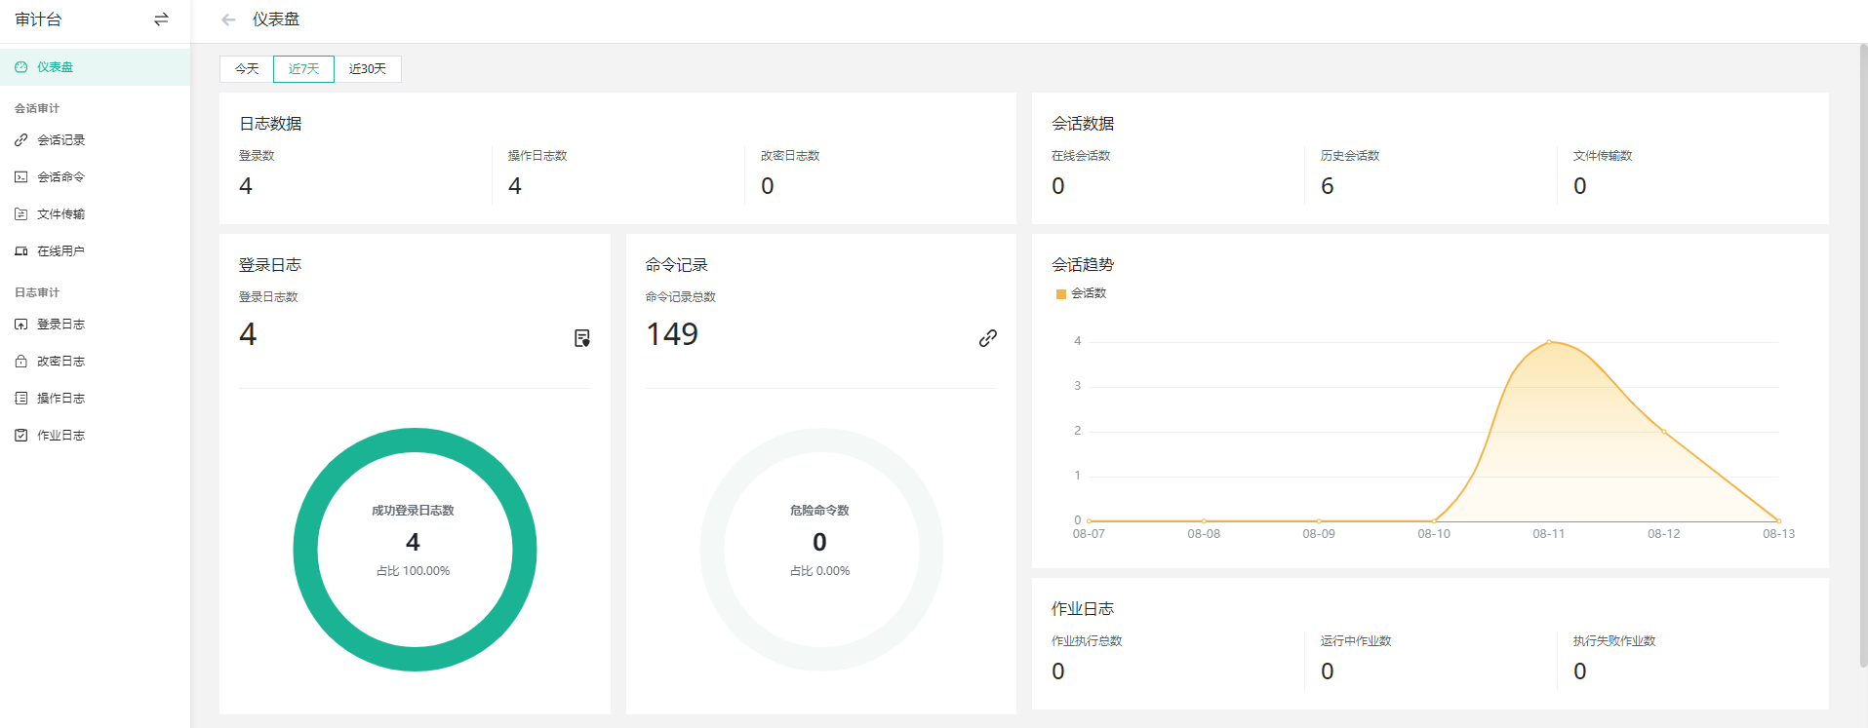Click the switch-view icon beside 审计台
Viewport: 1868px width, 728px height.
[x=161, y=19]
